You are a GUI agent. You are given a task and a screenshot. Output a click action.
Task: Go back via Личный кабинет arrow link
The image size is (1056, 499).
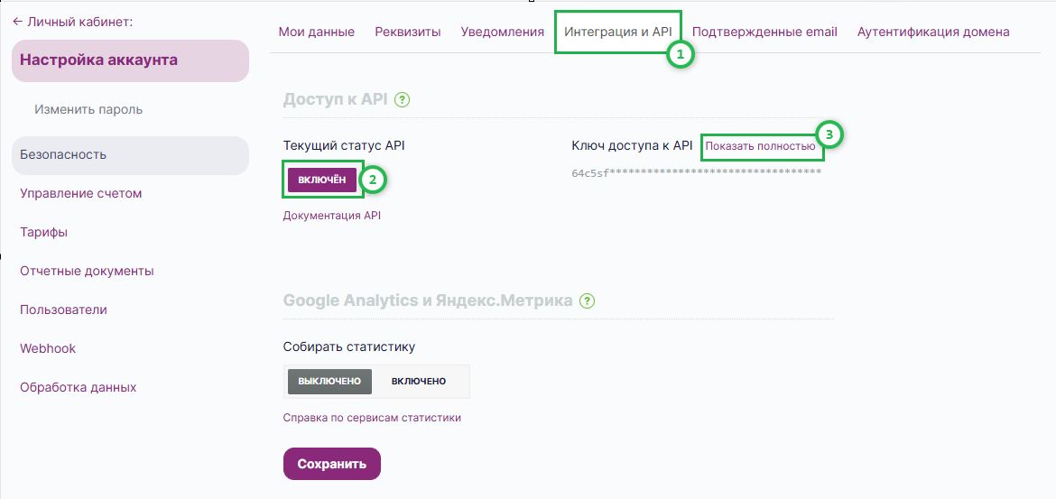(73, 22)
